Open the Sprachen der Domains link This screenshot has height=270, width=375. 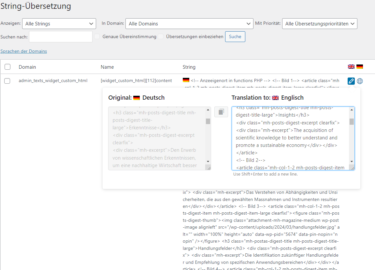click(23, 51)
